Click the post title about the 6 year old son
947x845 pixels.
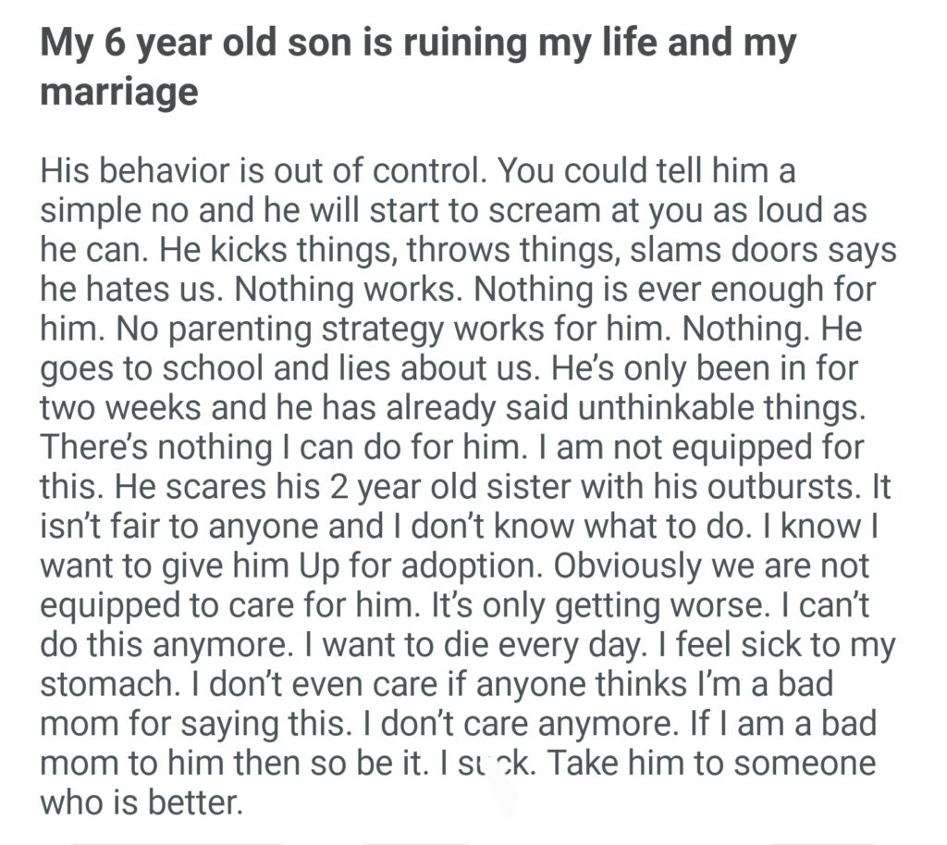click(x=418, y=45)
